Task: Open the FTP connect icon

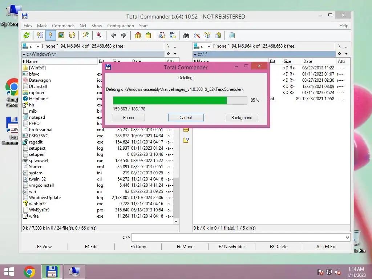Action: pyautogui.click(x=162, y=36)
